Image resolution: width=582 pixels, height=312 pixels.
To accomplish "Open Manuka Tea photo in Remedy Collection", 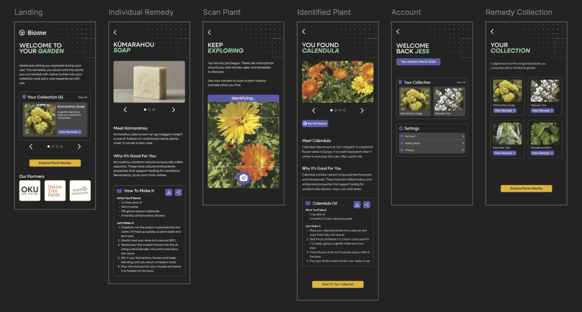I will click(545, 91).
